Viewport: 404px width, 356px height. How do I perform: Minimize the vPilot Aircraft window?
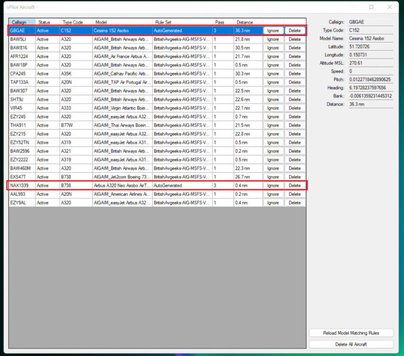[x=353, y=7]
